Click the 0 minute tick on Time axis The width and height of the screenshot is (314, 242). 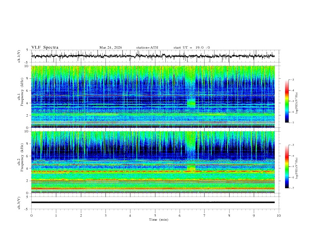(x=31, y=216)
